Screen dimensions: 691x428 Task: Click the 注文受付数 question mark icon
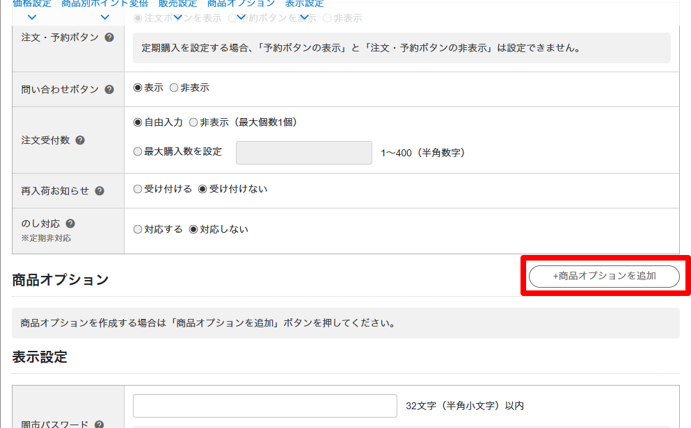[80, 140]
